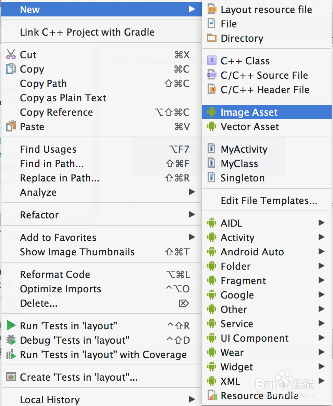This screenshot has width=333, height=406.
Task: Click the Paste clipboard icon
Action: [11, 126]
